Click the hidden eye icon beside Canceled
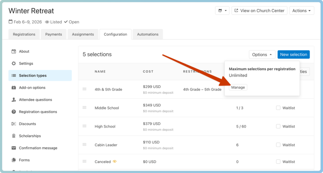The height and width of the screenshot is (173, 323). (x=115, y=162)
